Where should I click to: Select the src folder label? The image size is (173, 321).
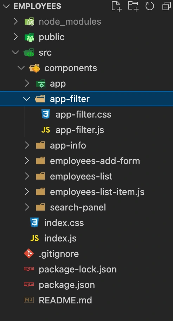pyautogui.click(x=45, y=52)
